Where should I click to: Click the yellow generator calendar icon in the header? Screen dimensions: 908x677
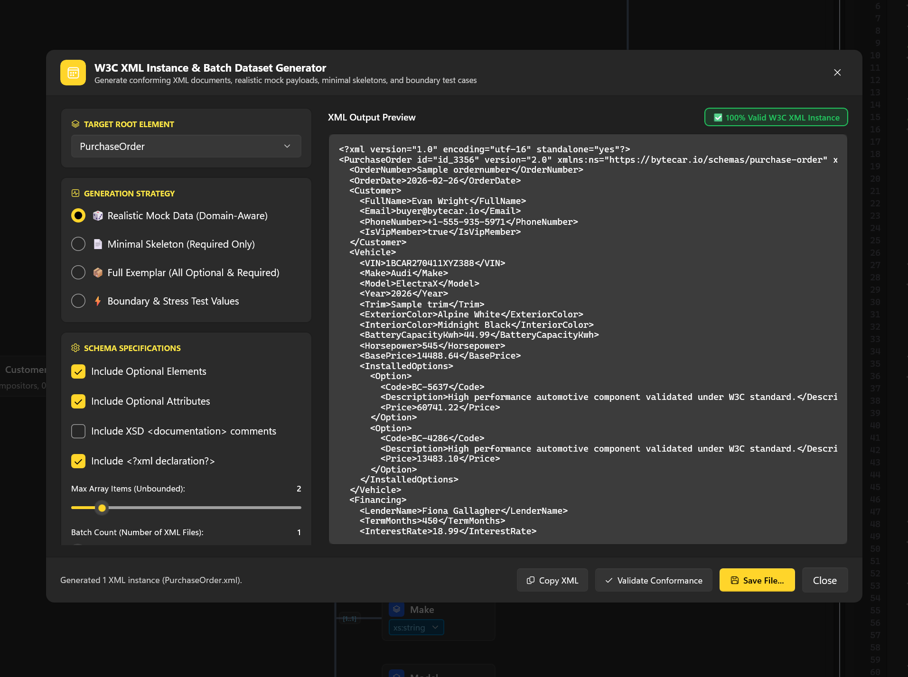pyautogui.click(x=73, y=73)
